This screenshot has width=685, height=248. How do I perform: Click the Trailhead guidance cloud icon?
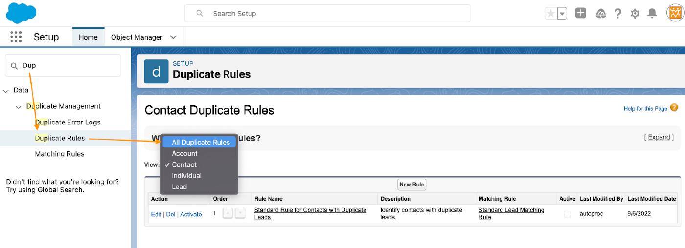601,14
